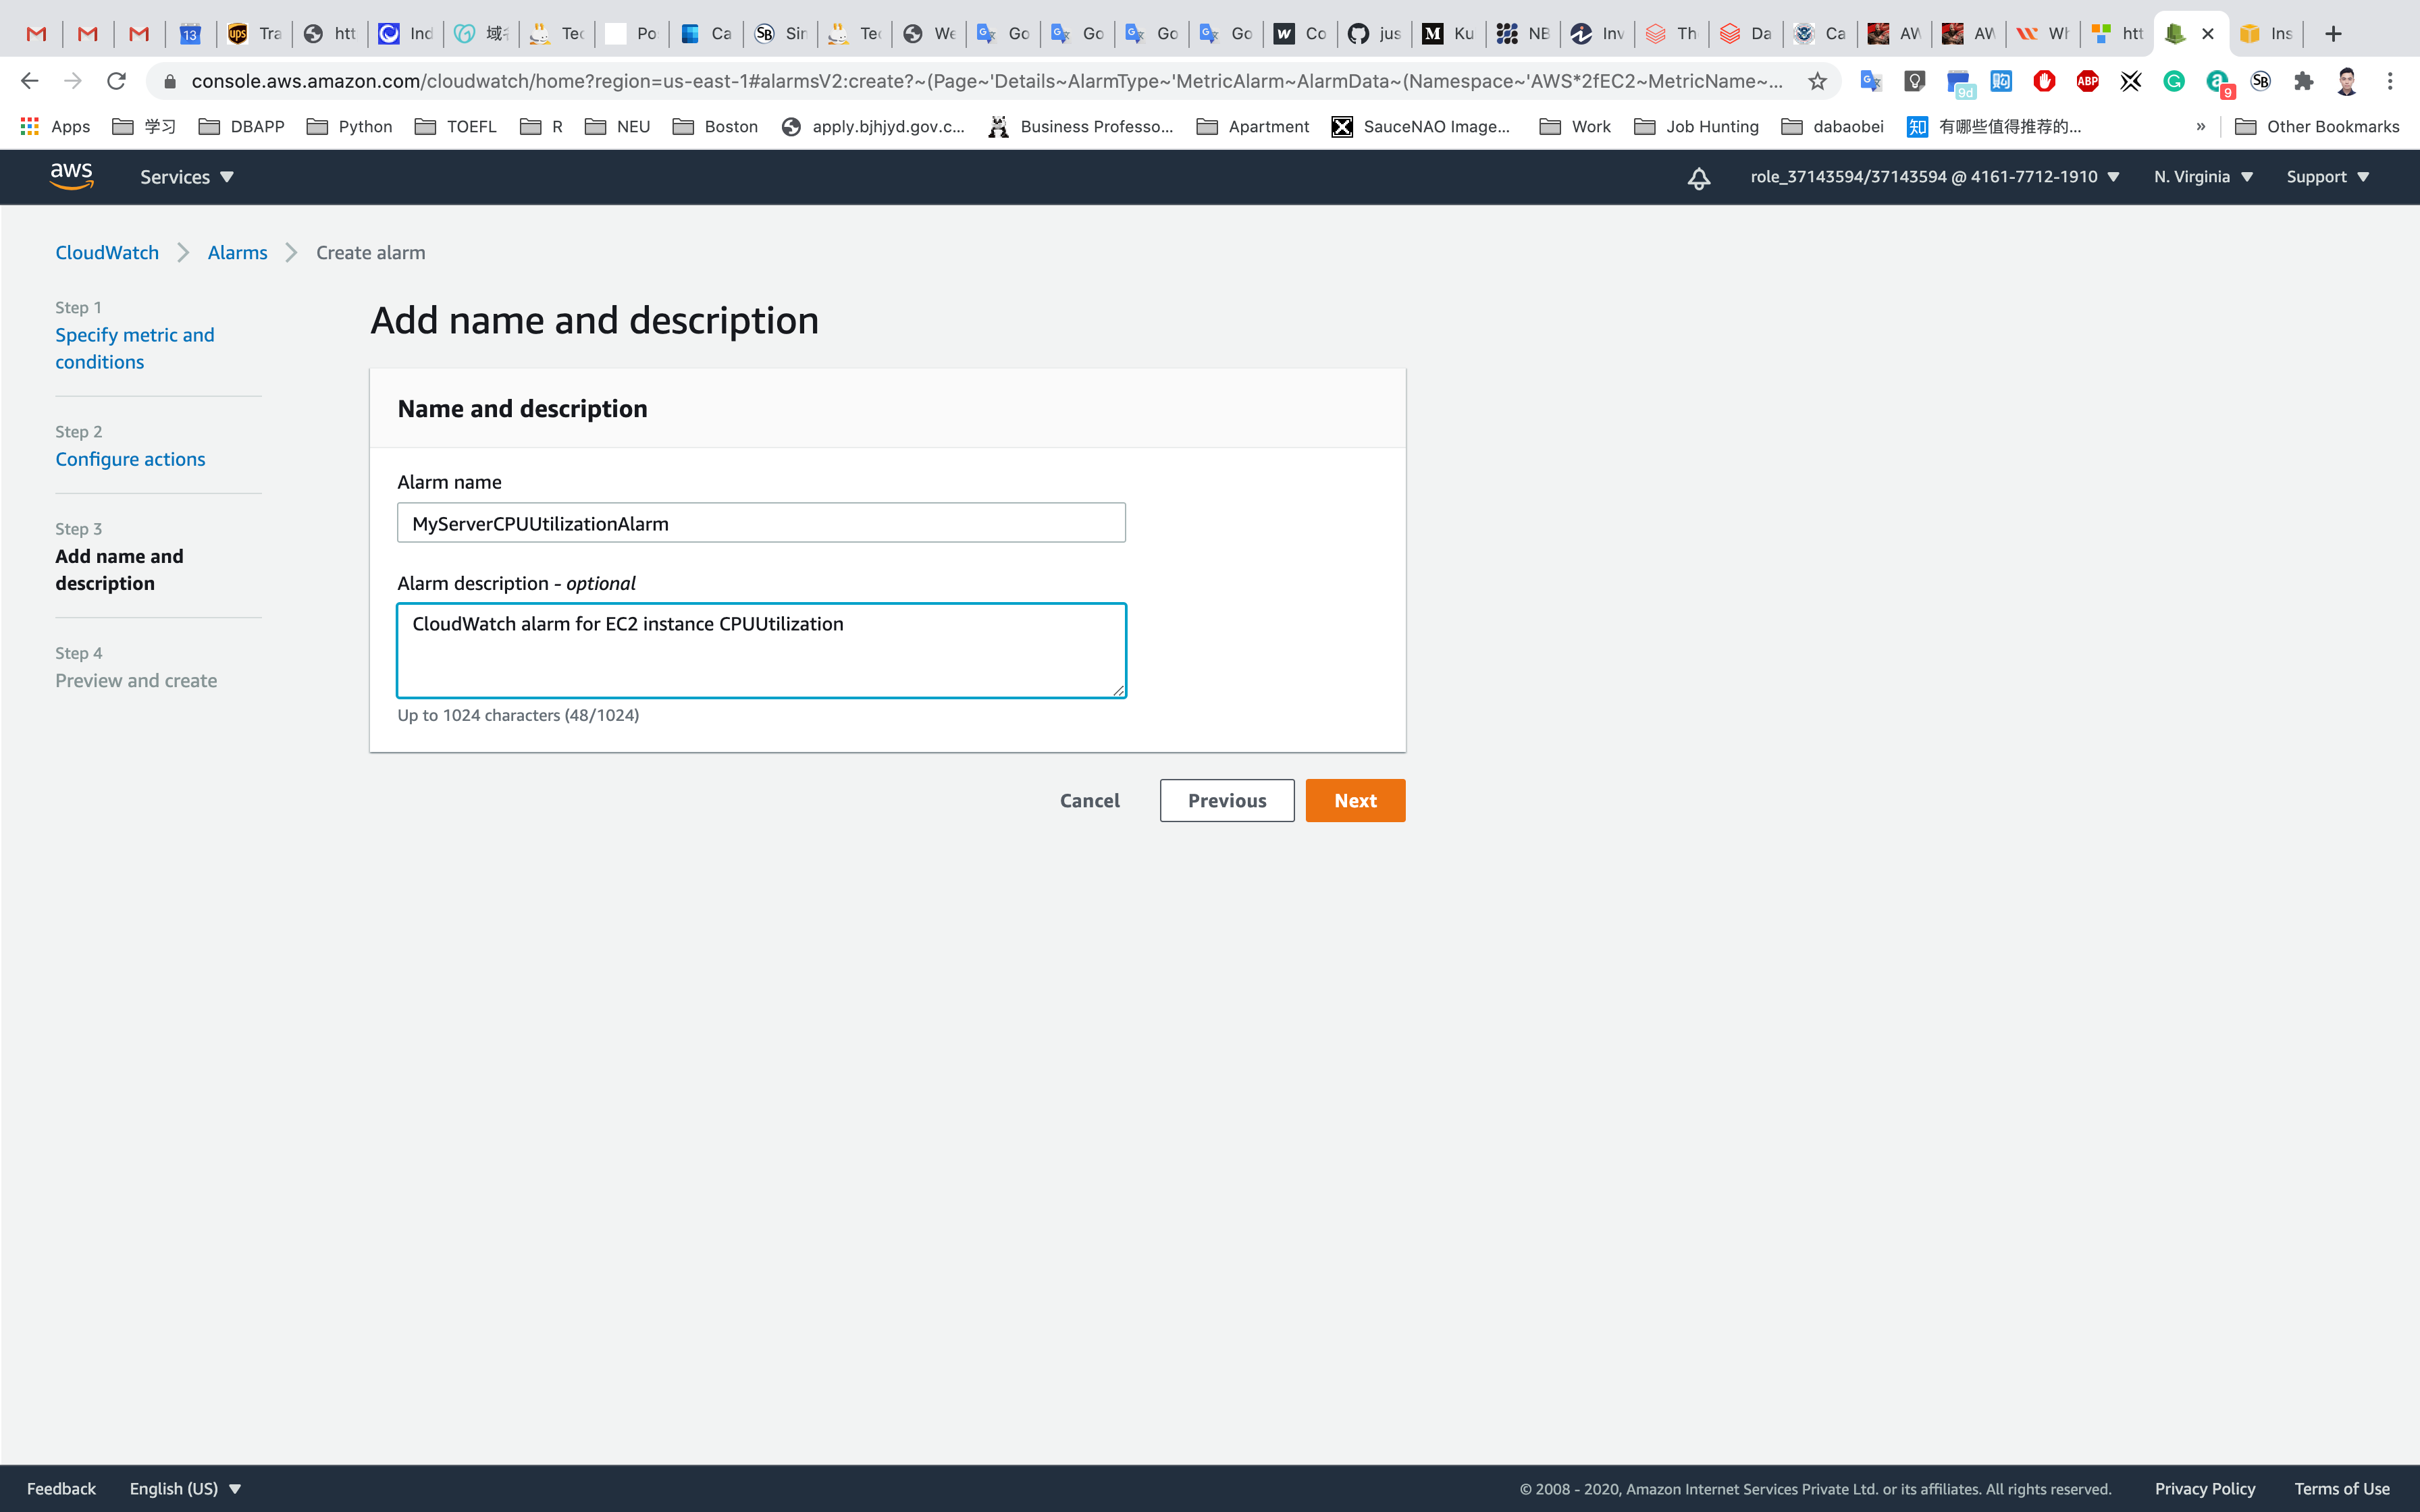Open the English (US) language selector
The height and width of the screenshot is (1512, 2420).
(x=185, y=1488)
